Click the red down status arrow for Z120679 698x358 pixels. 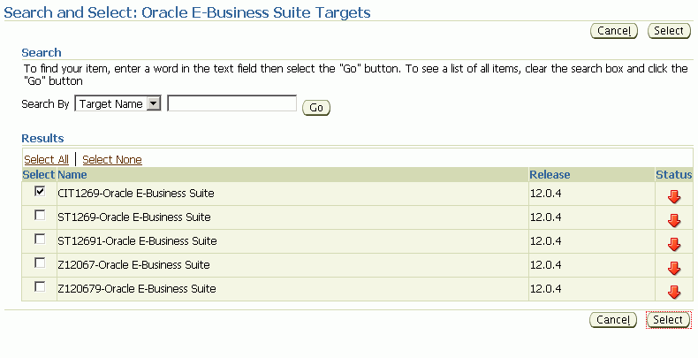pos(674,292)
